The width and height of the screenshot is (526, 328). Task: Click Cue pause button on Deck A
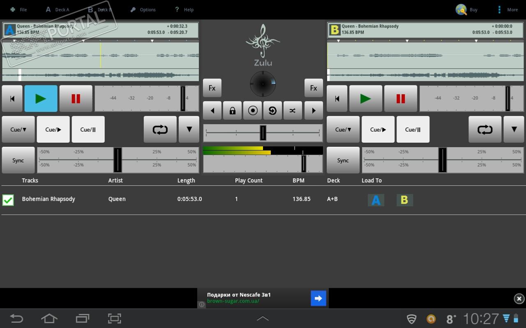pyautogui.click(x=88, y=130)
